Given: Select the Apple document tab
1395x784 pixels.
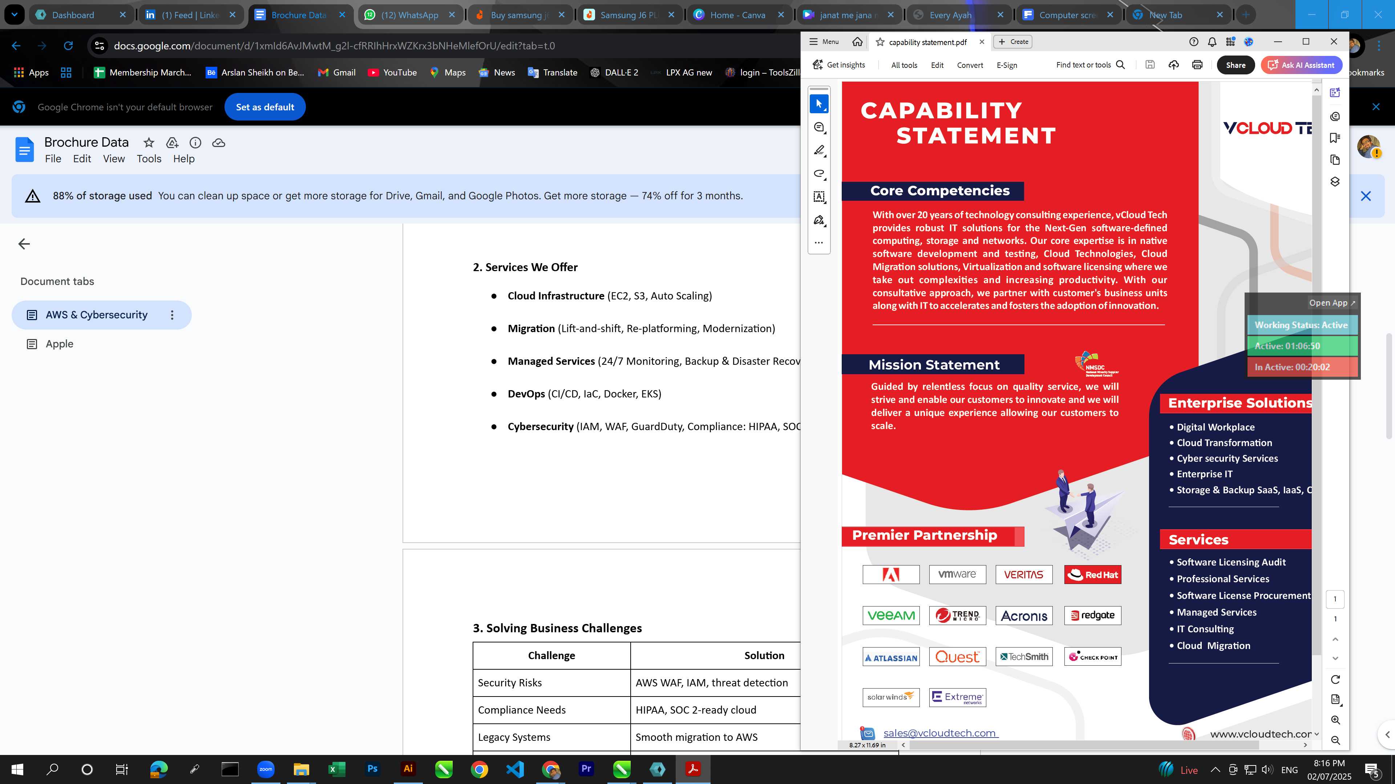Looking at the screenshot, I should pos(59,344).
